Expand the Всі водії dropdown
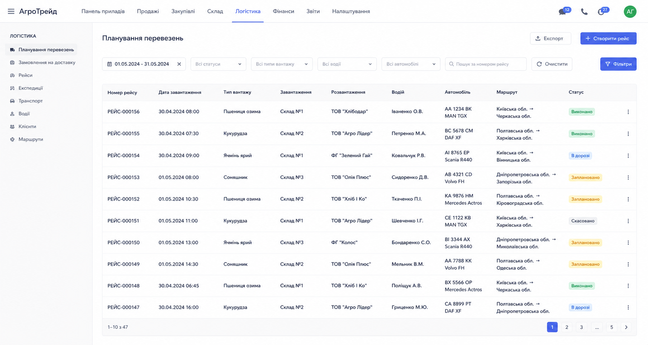Image resolution: width=648 pixels, height=345 pixels. 347,64
